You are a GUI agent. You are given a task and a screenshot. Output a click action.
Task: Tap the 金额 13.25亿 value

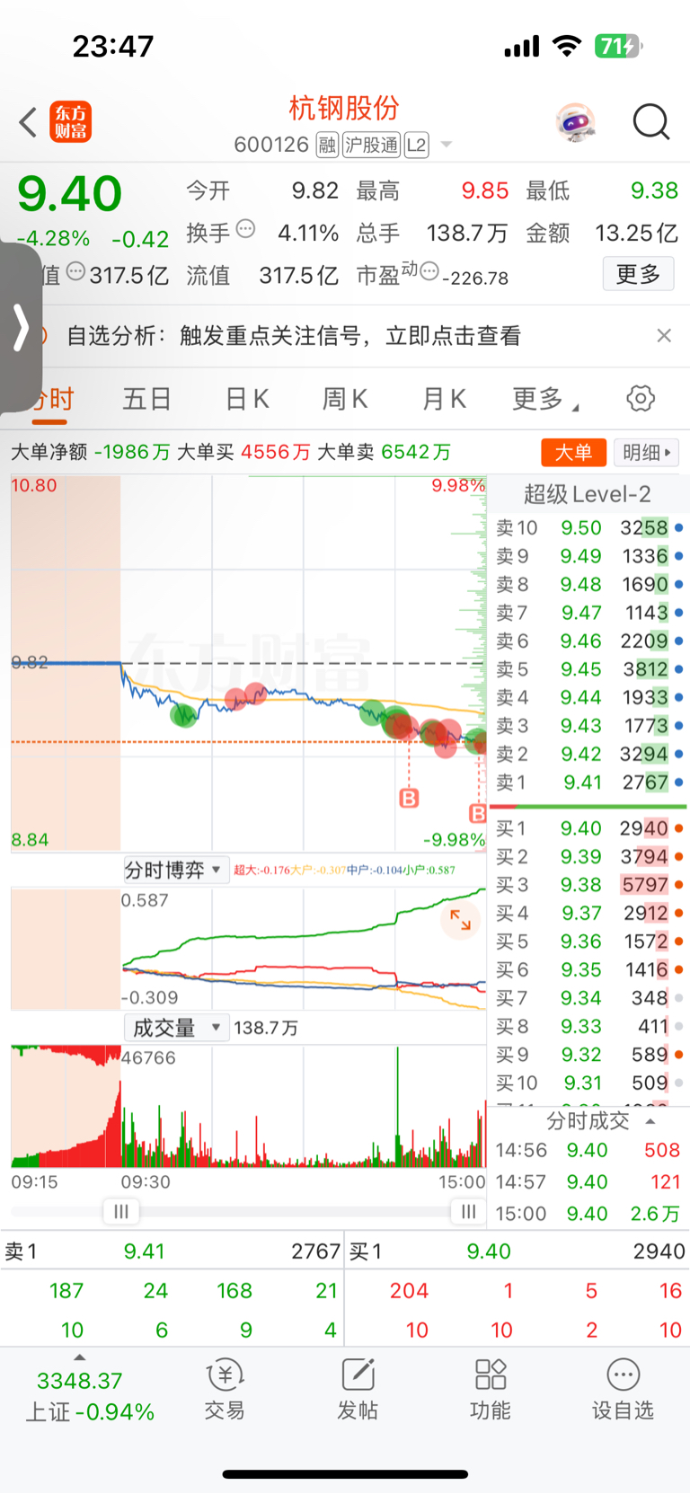[x=636, y=234]
